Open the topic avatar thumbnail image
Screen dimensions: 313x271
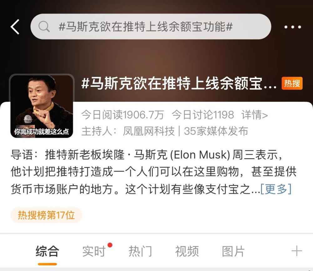click(x=42, y=106)
